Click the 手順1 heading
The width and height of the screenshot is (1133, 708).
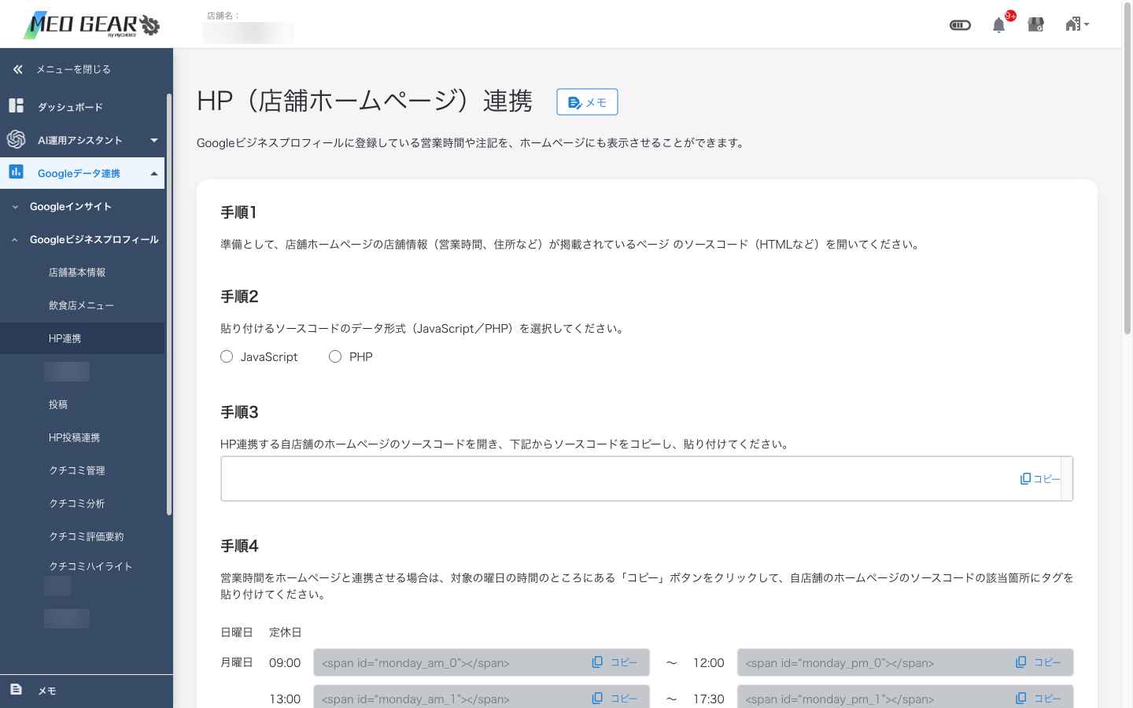(238, 212)
